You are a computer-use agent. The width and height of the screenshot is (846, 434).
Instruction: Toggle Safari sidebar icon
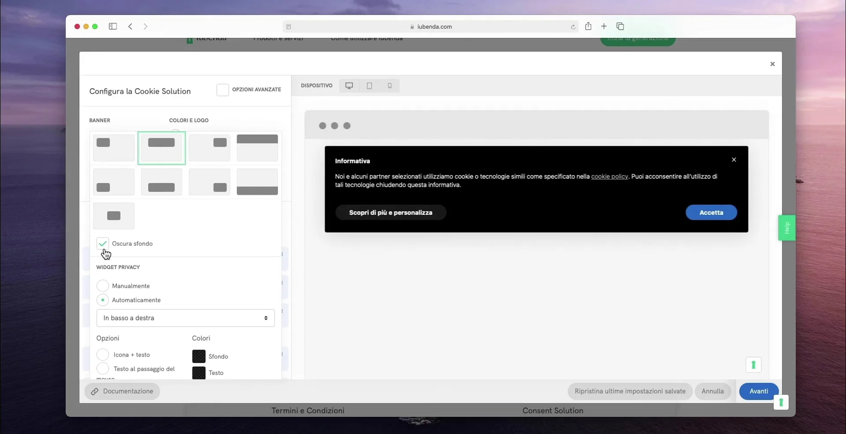[113, 26]
